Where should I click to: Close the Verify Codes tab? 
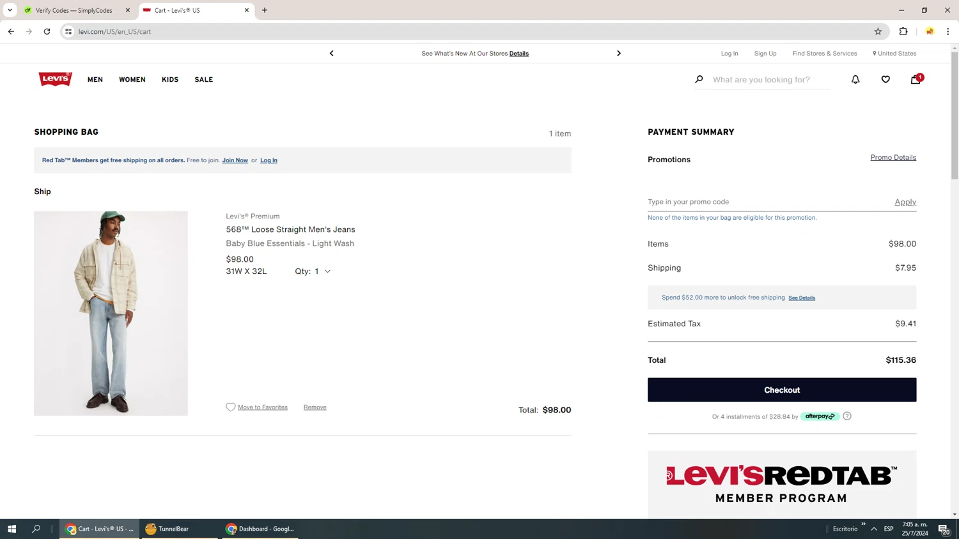pyautogui.click(x=127, y=10)
